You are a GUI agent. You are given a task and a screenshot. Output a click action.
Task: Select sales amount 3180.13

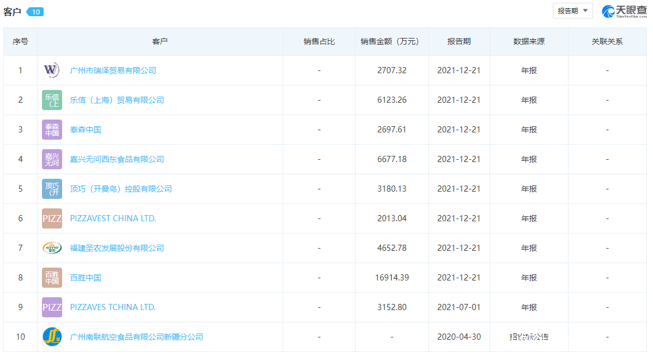tap(392, 189)
